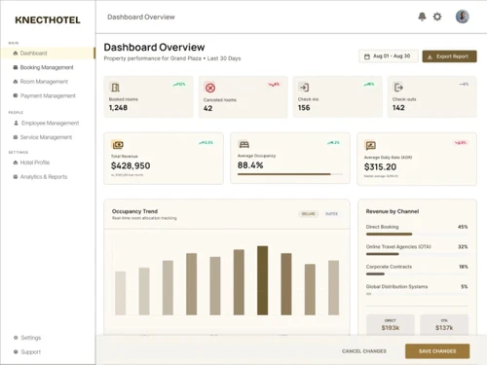This screenshot has height=365, width=487.
Task: Navigate to Employee Management
Action: [50, 123]
